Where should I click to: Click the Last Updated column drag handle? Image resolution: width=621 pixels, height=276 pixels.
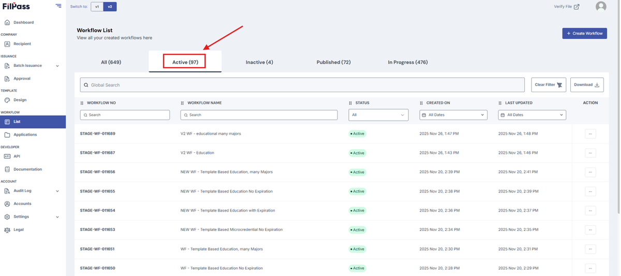point(500,103)
